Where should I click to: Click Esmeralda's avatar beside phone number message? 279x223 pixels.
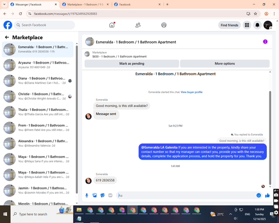[88, 181]
